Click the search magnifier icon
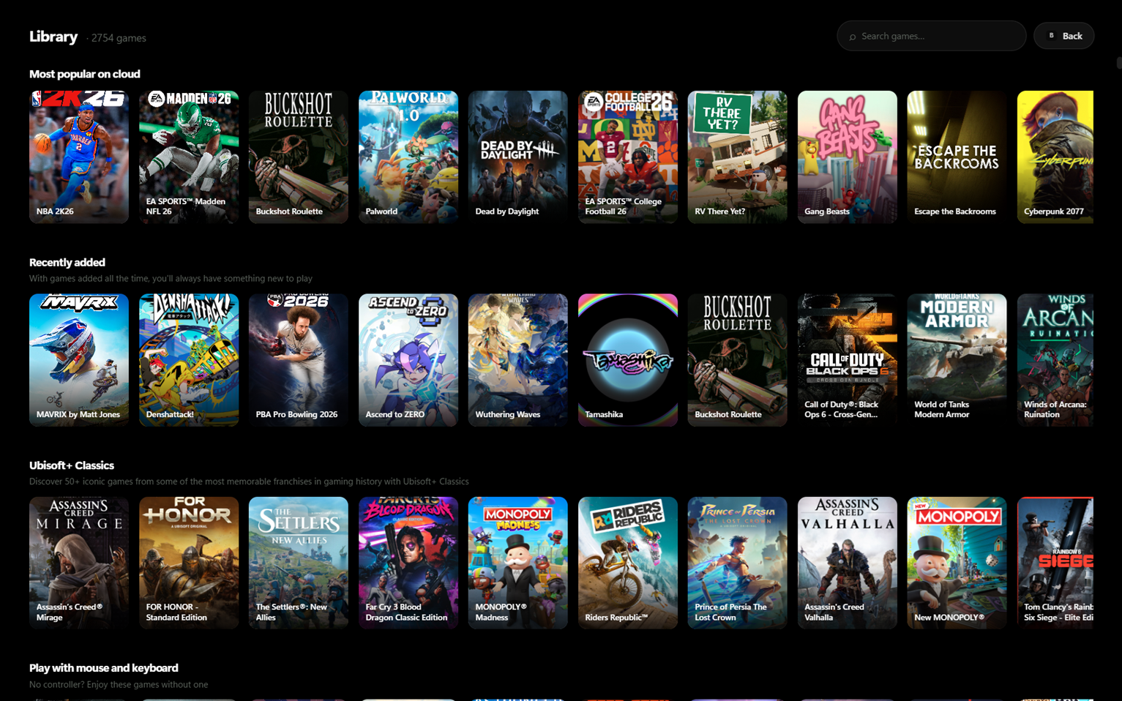 click(852, 37)
